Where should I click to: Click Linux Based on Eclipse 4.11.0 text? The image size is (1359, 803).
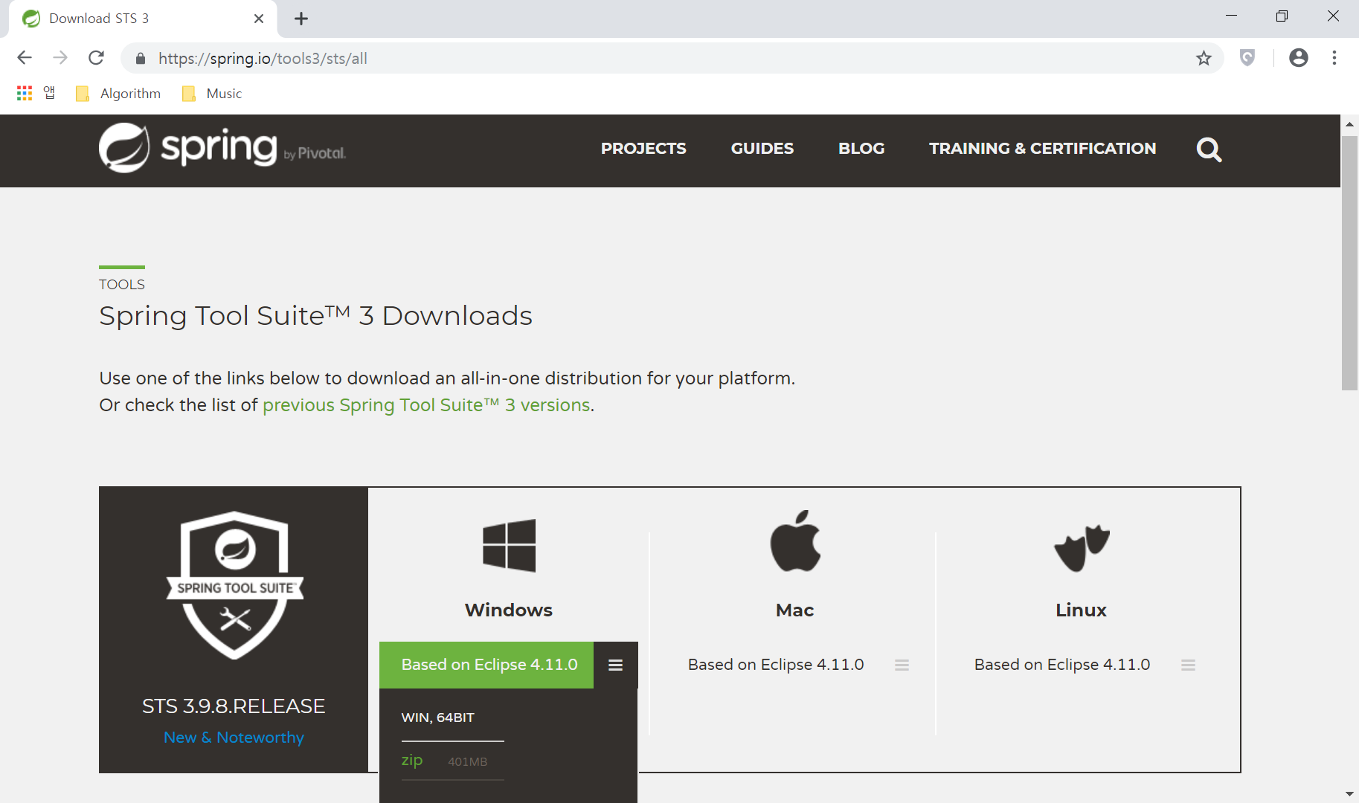[x=1062, y=665]
